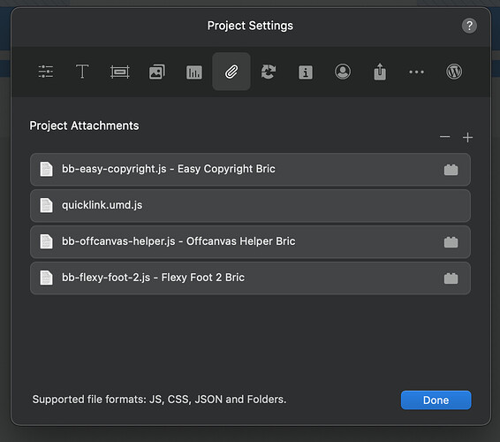This screenshot has height=442, width=500.
Task: Open the WordPress settings tab
Action: pos(454,72)
